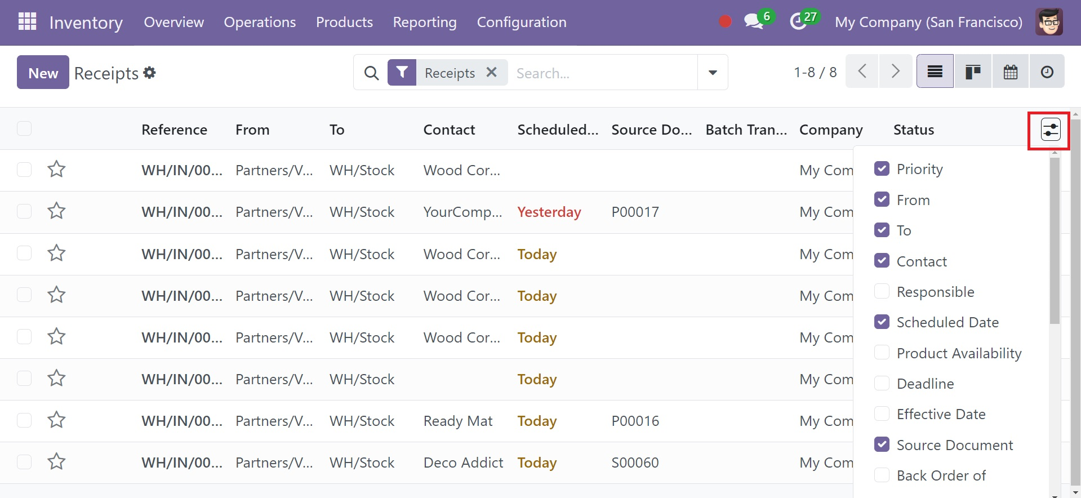Image resolution: width=1081 pixels, height=498 pixels.
Task: Click the YourComp... contact cell
Action: pyautogui.click(x=462, y=212)
